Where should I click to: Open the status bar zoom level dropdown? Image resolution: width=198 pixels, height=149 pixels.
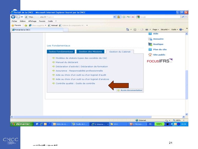point(184,120)
